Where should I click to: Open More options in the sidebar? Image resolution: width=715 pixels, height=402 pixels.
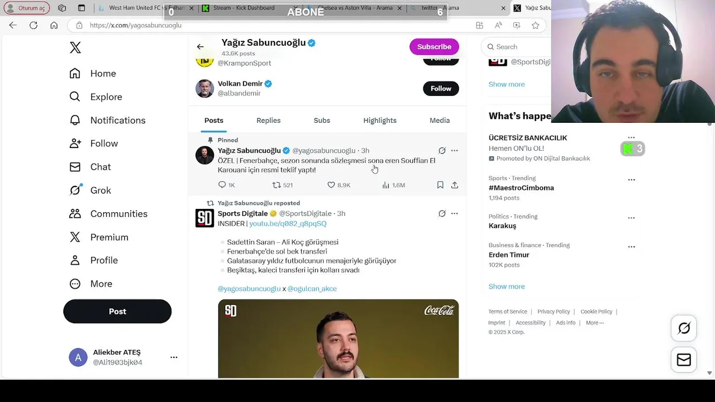tap(90, 284)
